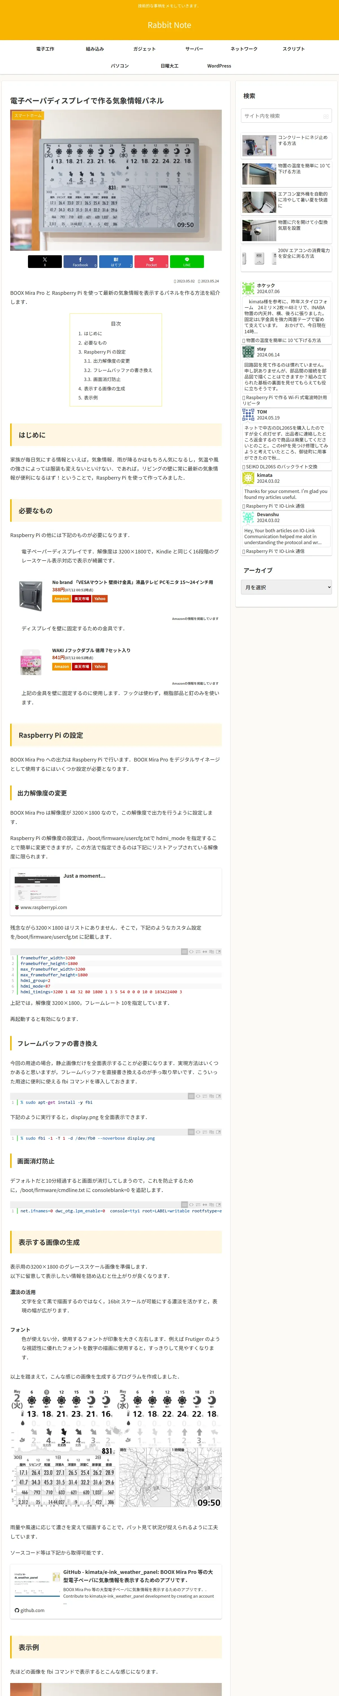Viewport: 339px width, 1696px height.
Task: Toggle line numbers on the cmdline.txt code block
Action: point(184,1205)
